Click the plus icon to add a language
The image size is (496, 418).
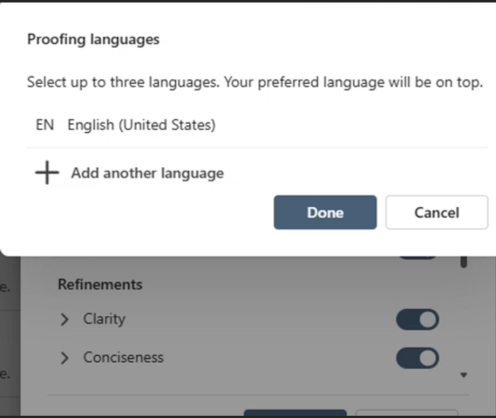[x=47, y=173]
